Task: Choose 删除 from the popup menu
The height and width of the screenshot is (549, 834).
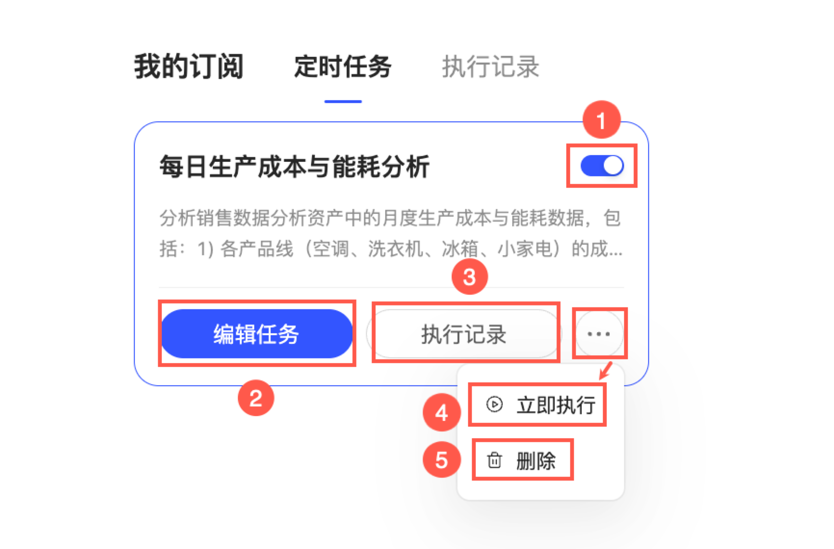Action: click(522, 460)
